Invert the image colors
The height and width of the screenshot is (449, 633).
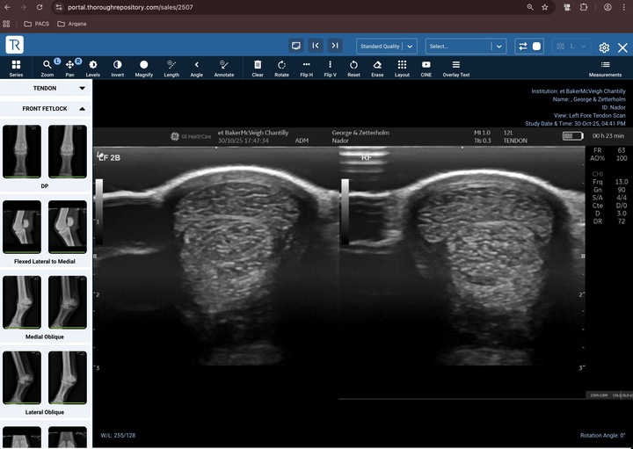coord(117,66)
